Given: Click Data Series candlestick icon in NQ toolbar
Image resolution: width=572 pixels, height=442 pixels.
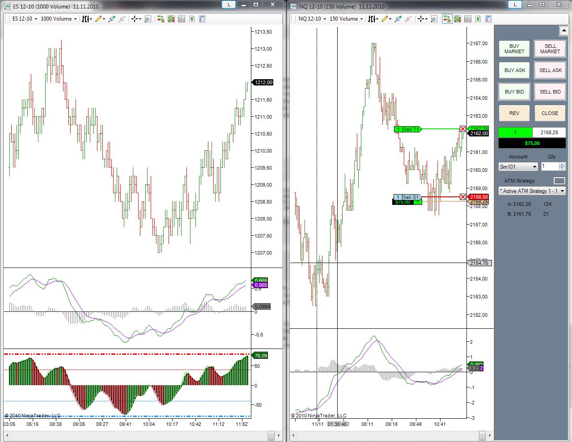Looking at the screenshot, I should pos(457,19).
